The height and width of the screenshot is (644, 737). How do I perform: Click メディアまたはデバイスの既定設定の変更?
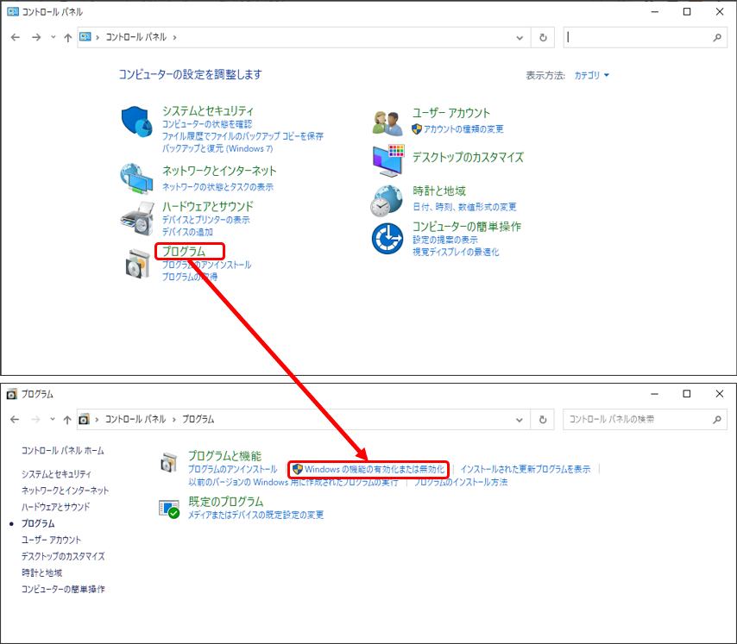click(x=256, y=515)
